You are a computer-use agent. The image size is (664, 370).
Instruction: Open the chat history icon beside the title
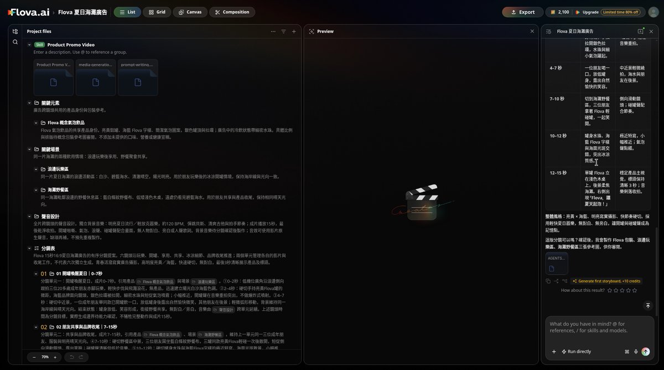tap(549, 32)
